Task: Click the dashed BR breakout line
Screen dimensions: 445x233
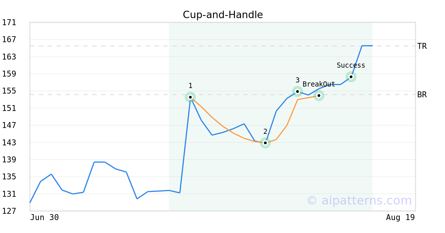Action: point(222,94)
